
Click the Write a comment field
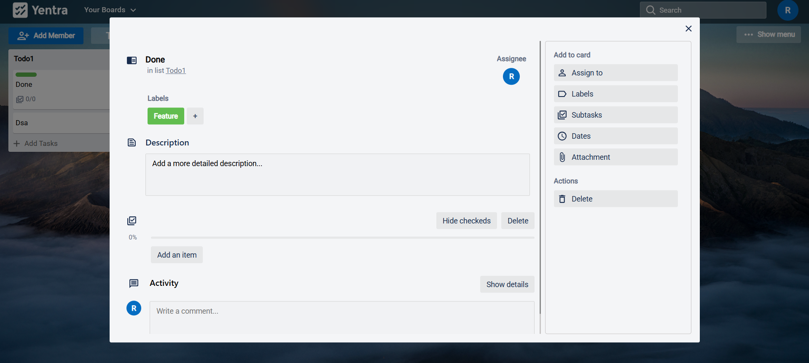click(x=341, y=316)
